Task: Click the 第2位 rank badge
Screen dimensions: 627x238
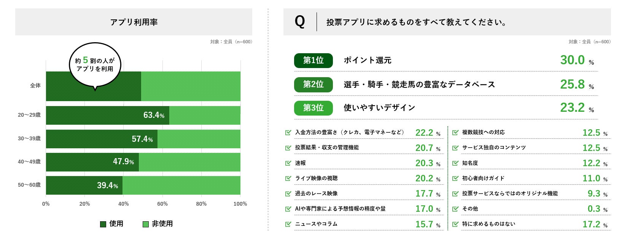Action: [x=313, y=84]
